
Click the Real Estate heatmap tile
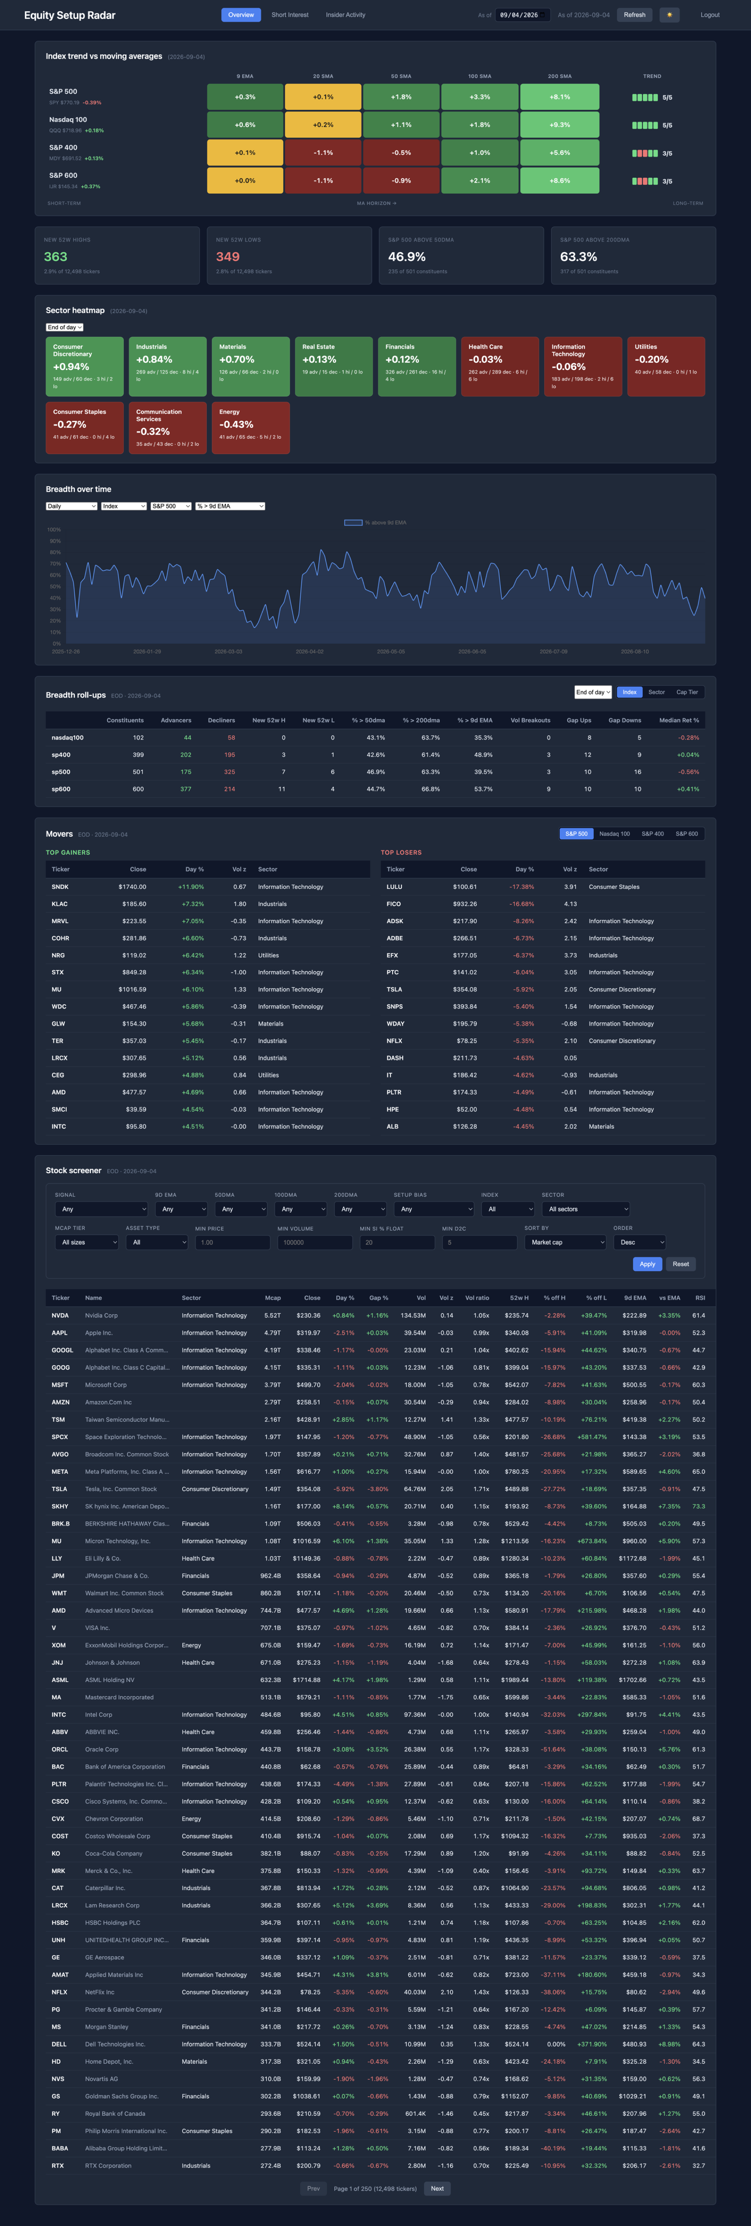334,367
